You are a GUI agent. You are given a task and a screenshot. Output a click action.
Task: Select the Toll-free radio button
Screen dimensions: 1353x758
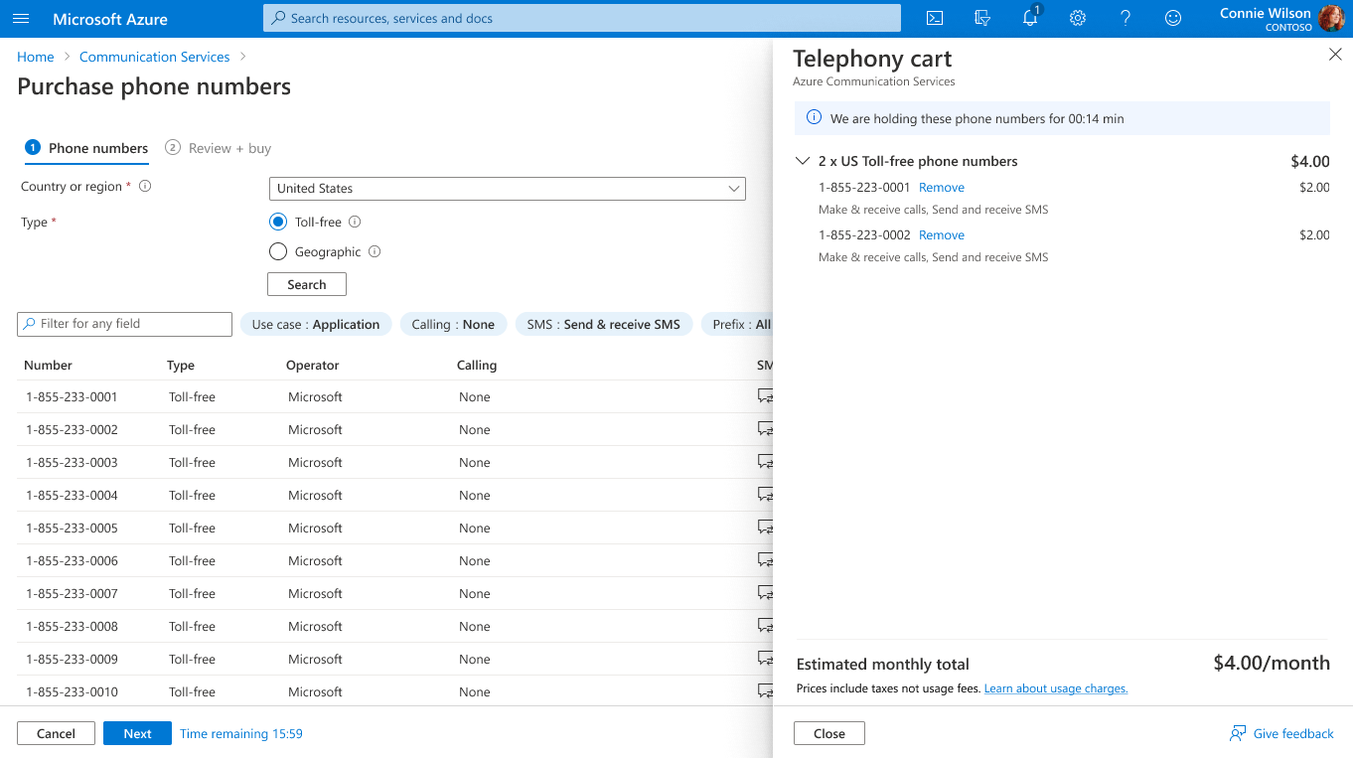click(278, 223)
